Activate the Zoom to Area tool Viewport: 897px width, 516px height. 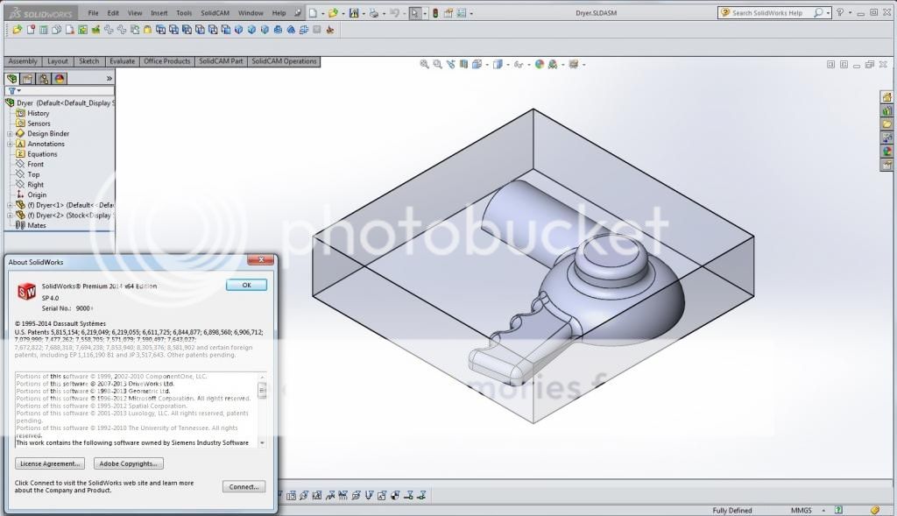coord(437,64)
